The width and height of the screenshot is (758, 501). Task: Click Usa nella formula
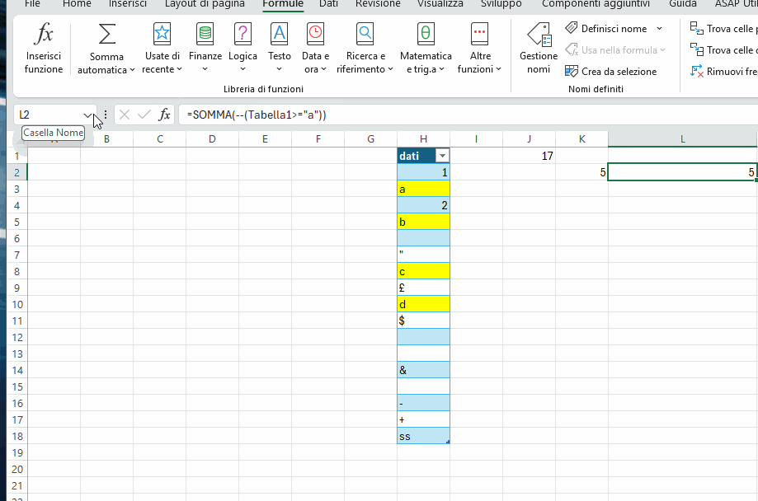click(615, 49)
